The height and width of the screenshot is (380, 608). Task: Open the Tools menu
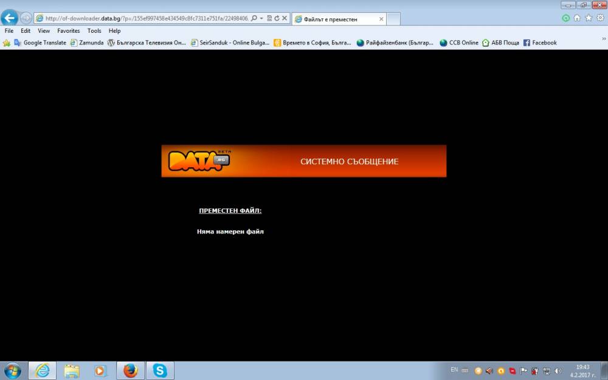(94, 30)
